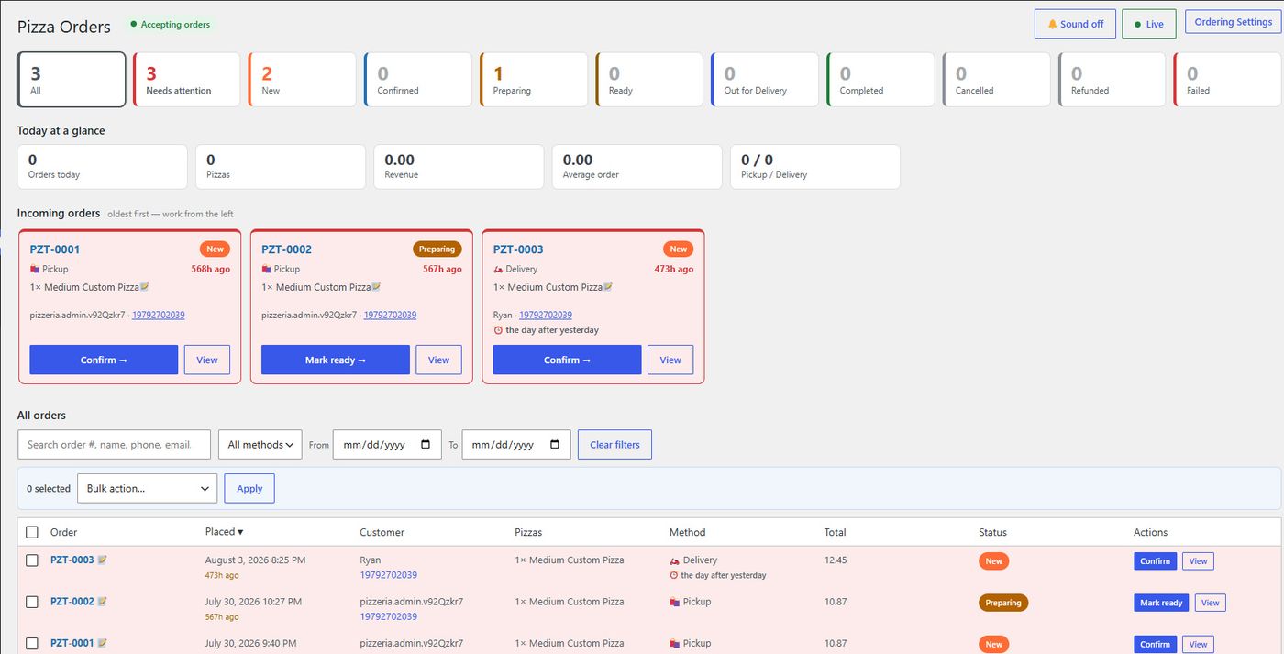Click phone number link on PZT-0001 card
This screenshot has width=1284, height=654.
click(x=159, y=315)
